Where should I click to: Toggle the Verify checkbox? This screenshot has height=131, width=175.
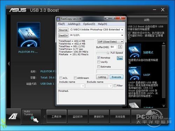coord(99,62)
